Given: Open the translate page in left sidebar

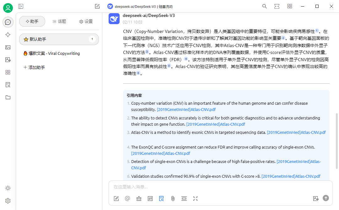Looking at the screenshot, I should pos(8,60).
